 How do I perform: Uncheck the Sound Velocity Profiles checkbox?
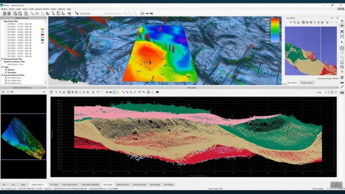[2, 75]
